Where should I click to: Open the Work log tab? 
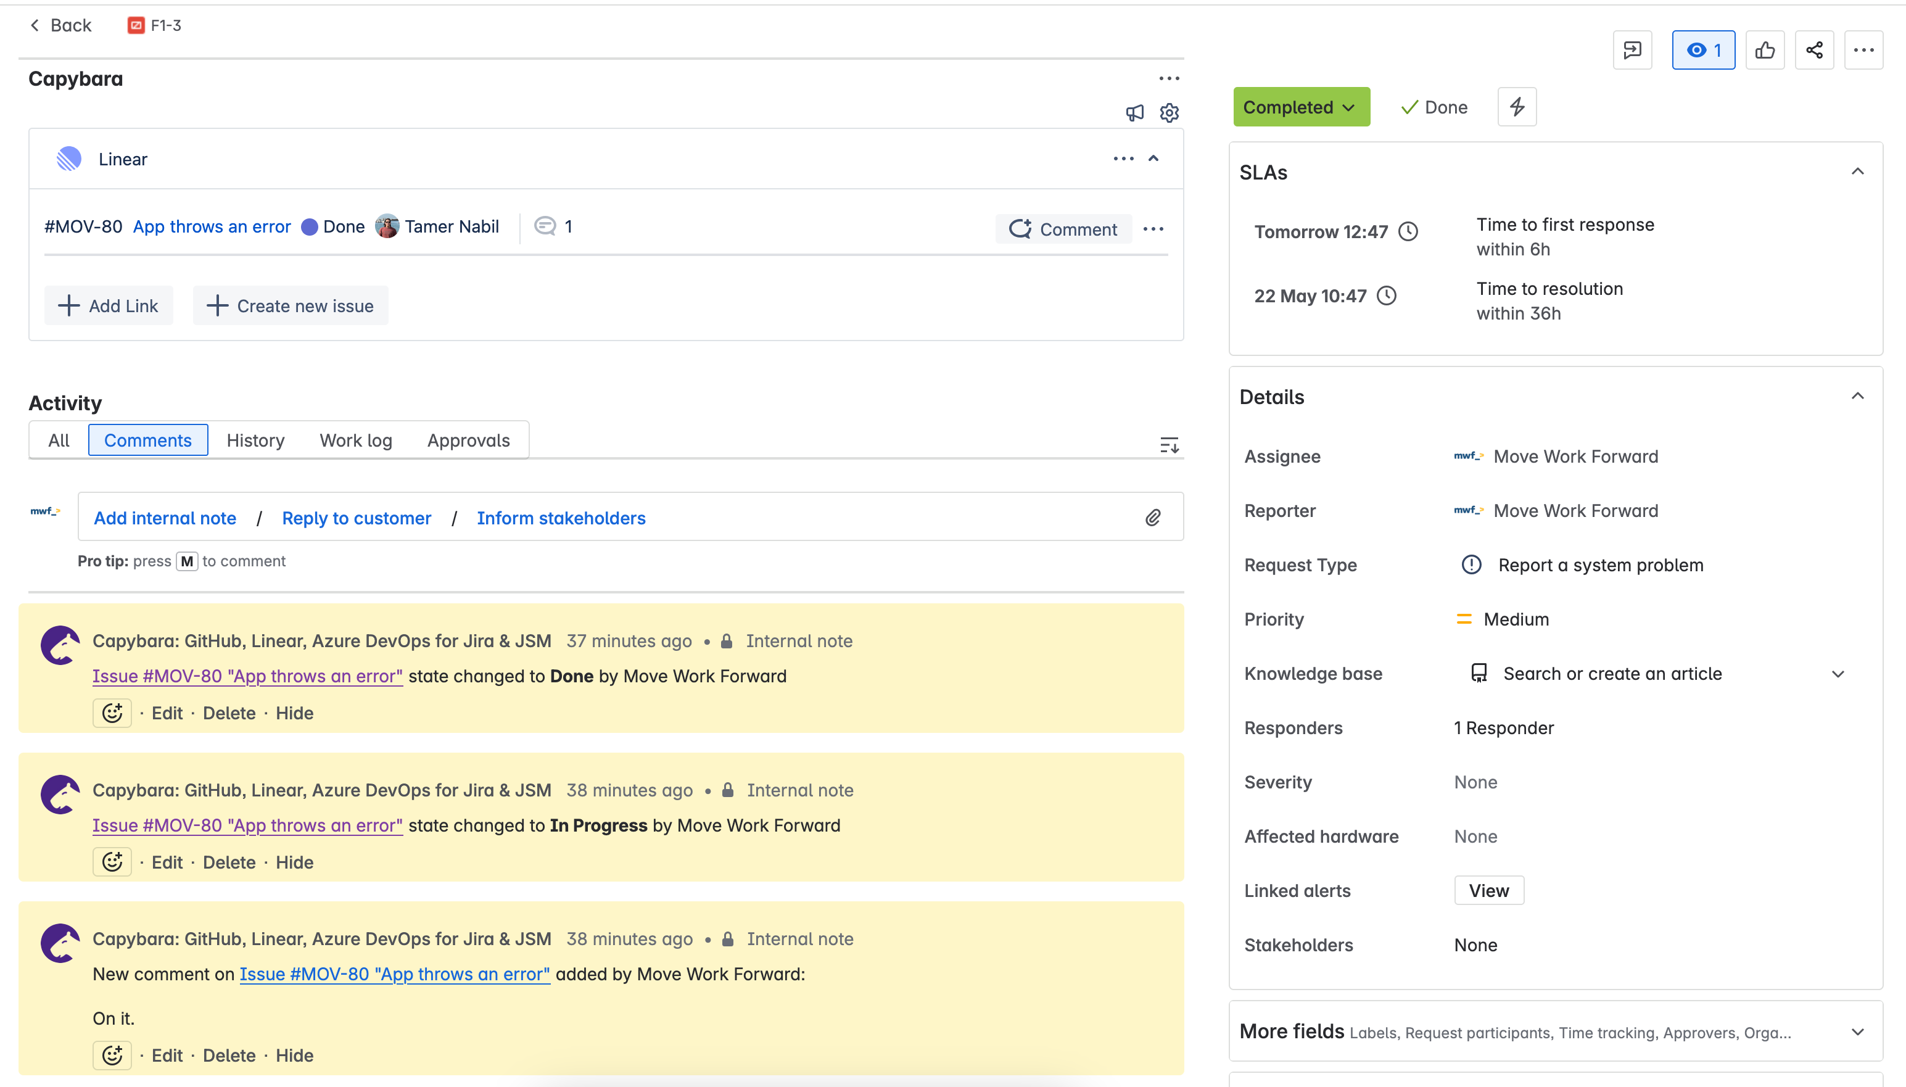click(355, 440)
